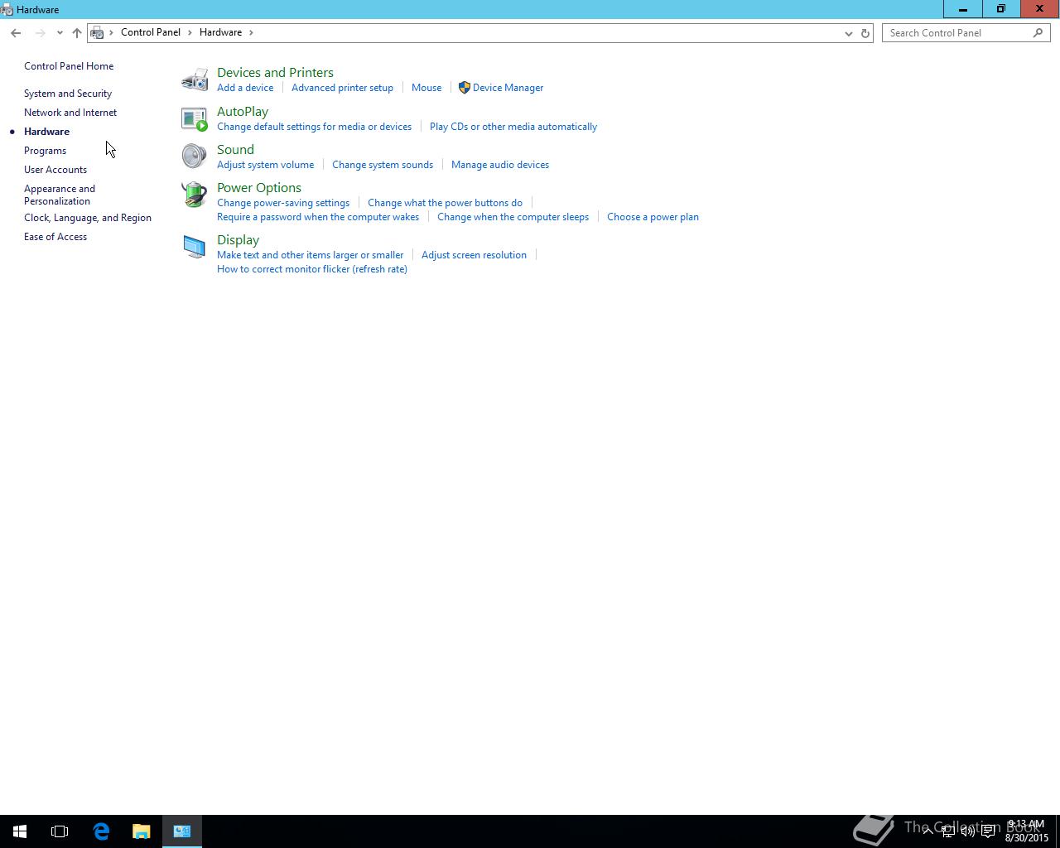Refresh the Control Panel view

(865, 33)
